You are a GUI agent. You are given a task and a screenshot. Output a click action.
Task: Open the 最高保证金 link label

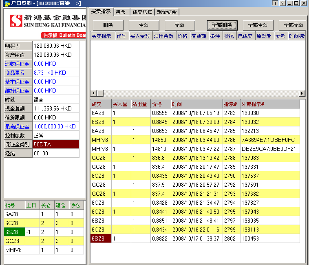[18, 126]
